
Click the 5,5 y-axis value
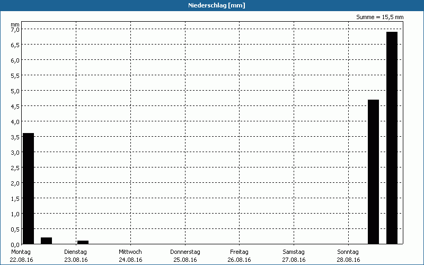pos(15,76)
